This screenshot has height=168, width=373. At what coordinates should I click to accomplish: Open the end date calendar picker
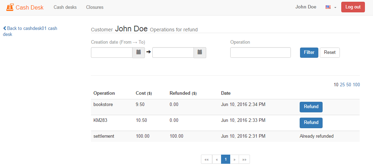(200, 52)
